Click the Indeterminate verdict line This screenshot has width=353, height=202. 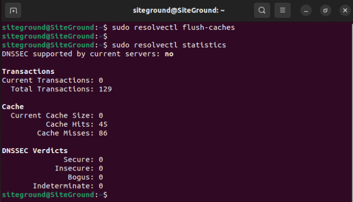(68, 186)
